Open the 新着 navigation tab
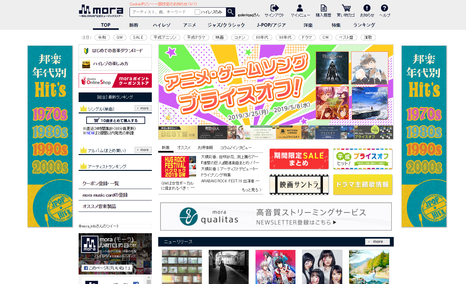 pos(134,25)
